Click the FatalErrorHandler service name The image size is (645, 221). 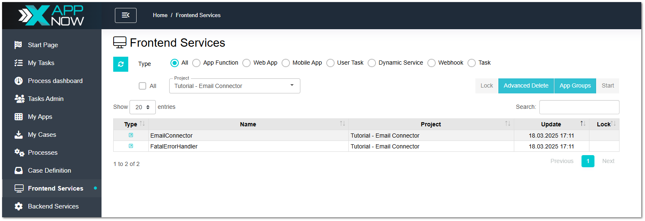174,146
